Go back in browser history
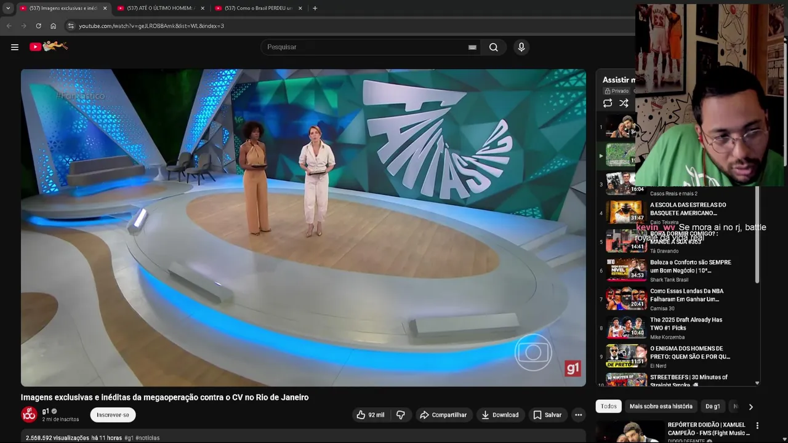 pyautogui.click(x=9, y=26)
